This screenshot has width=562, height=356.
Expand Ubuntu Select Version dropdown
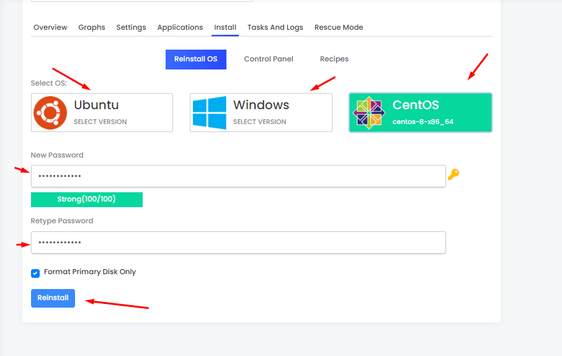pos(100,122)
